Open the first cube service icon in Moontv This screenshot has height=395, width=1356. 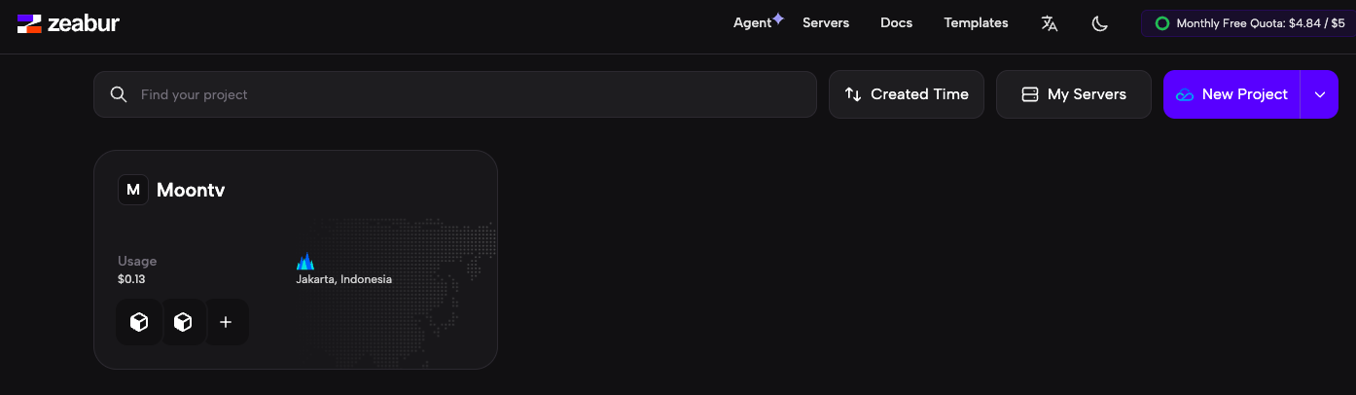point(139,322)
